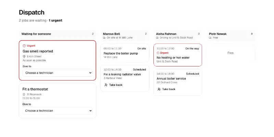Click the 1 urgent summary text
This screenshot has width=274, height=137.
pos(55,21)
